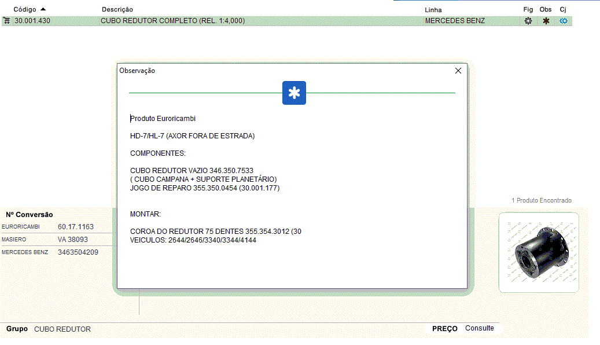
Task: Select MERCEDES BENZ in the Linha column
Action: [x=455, y=21]
